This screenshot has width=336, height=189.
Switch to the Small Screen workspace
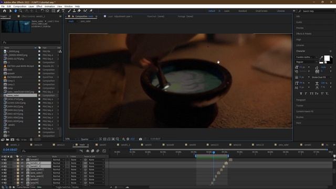click(261, 11)
